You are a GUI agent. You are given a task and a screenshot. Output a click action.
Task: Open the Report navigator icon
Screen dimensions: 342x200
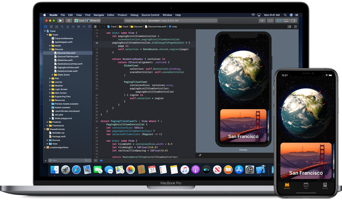point(89,26)
